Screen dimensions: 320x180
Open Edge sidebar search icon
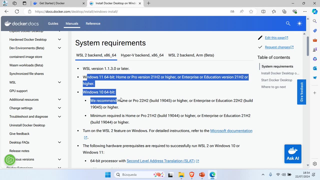315,21
